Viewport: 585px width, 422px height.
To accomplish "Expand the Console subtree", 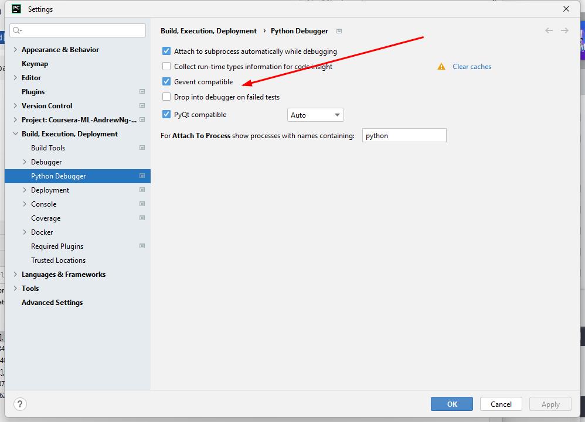I will pyautogui.click(x=25, y=204).
